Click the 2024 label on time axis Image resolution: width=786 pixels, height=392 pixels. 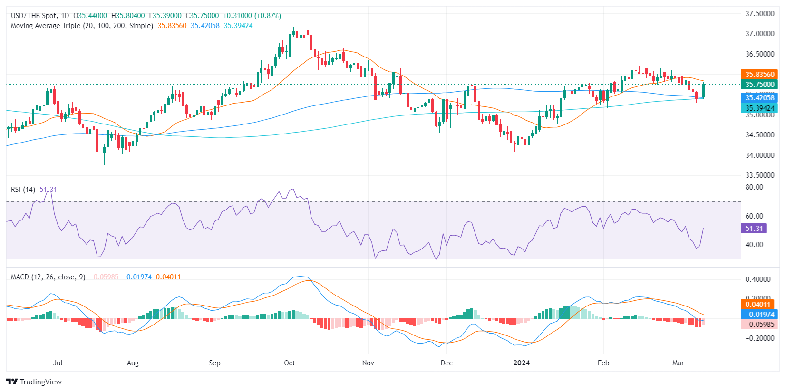click(x=521, y=363)
